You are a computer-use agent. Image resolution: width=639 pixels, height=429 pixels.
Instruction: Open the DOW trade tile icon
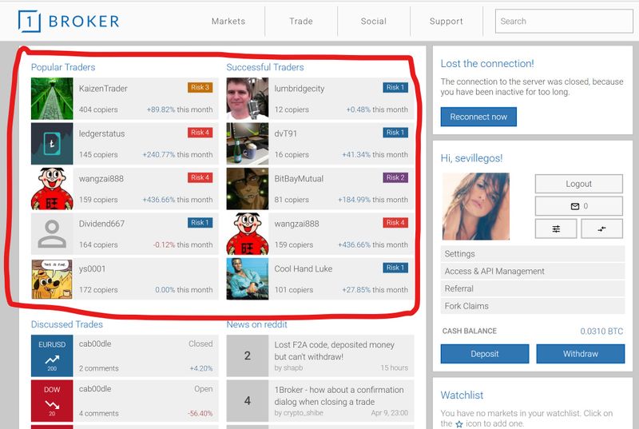coord(52,401)
